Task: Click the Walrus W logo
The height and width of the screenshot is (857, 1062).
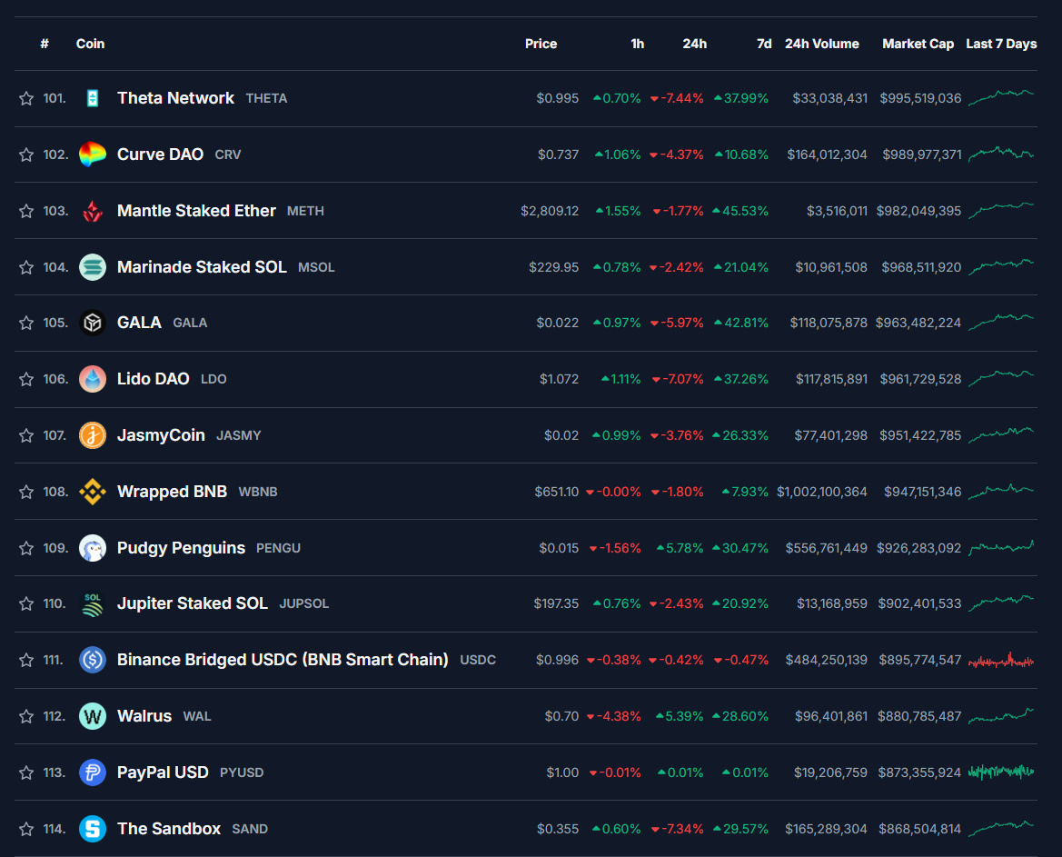Action: pos(93,716)
